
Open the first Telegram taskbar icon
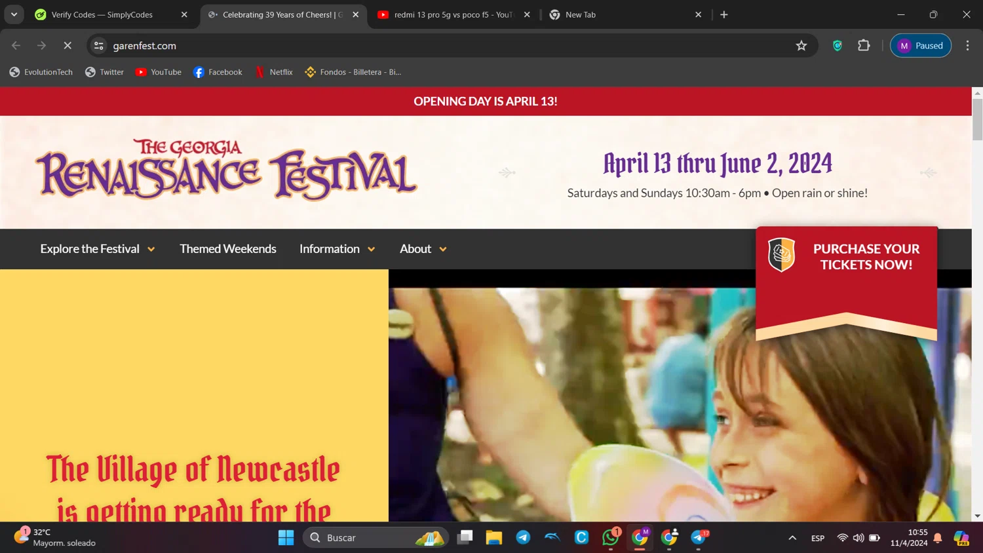pyautogui.click(x=523, y=537)
